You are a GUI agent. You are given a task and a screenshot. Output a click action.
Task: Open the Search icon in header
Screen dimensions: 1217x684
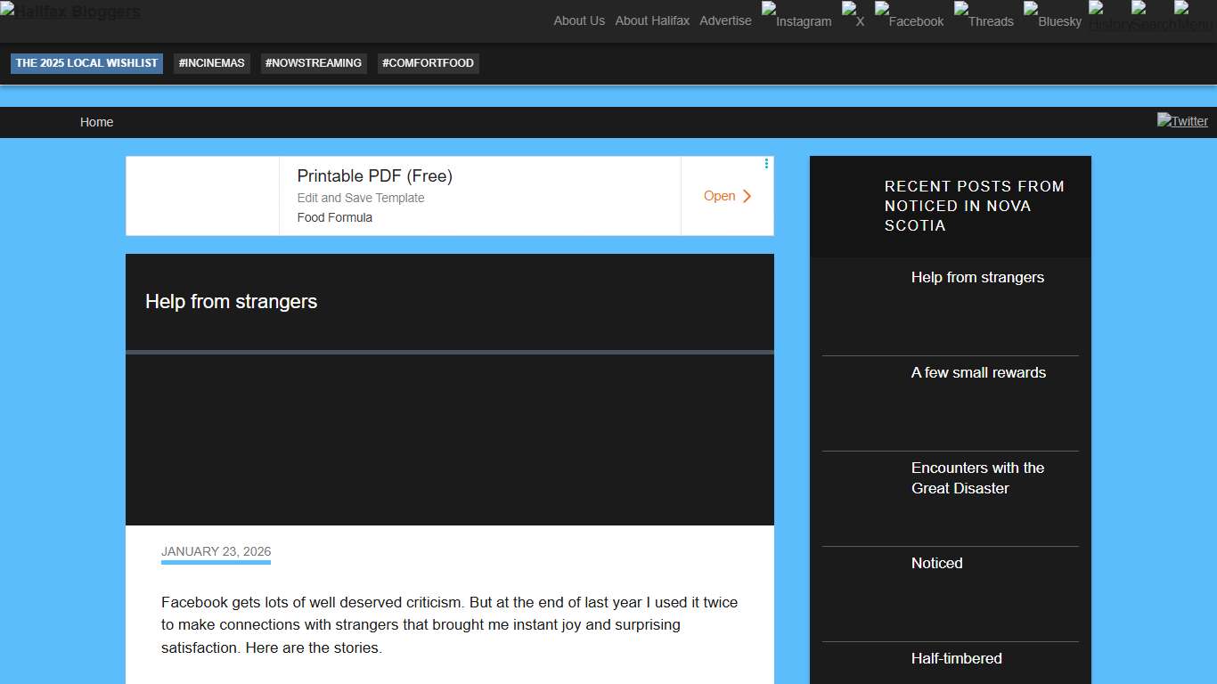coord(1152,17)
